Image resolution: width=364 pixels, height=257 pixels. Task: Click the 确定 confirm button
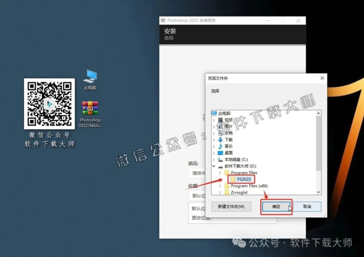(x=276, y=206)
